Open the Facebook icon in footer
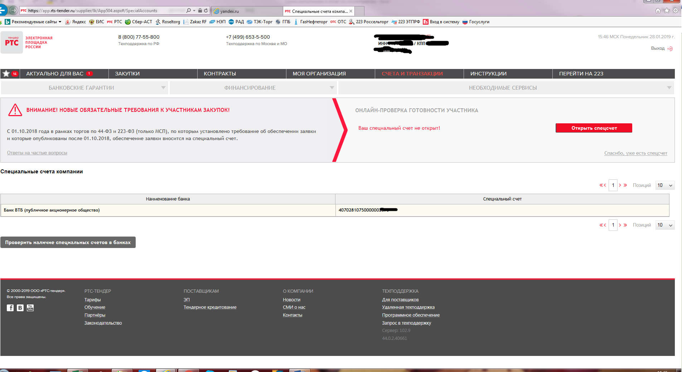 click(10, 308)
